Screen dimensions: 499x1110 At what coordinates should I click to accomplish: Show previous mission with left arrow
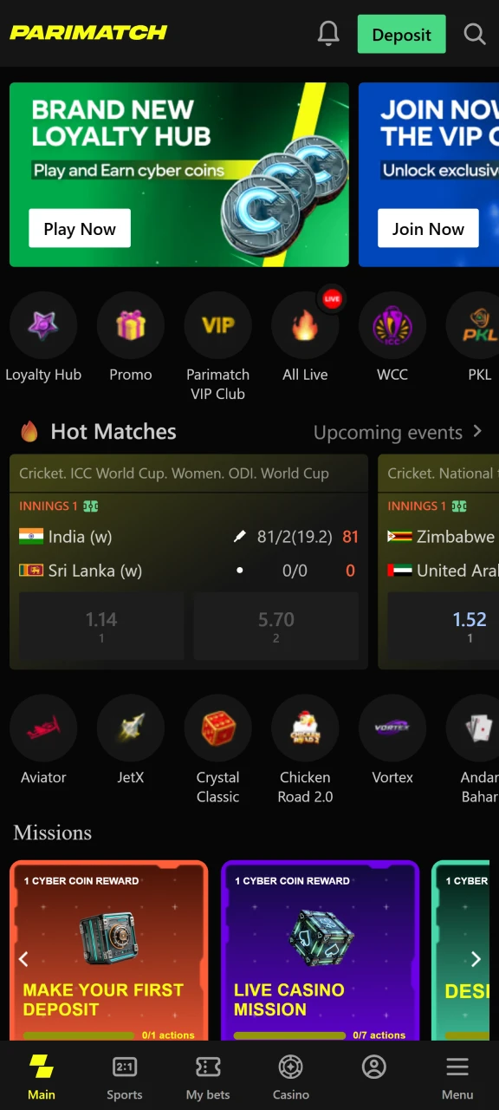[x=23, y=958]
